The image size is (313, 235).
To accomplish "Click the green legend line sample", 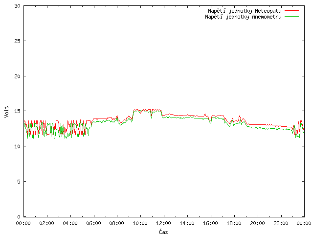I will [291, 16].
